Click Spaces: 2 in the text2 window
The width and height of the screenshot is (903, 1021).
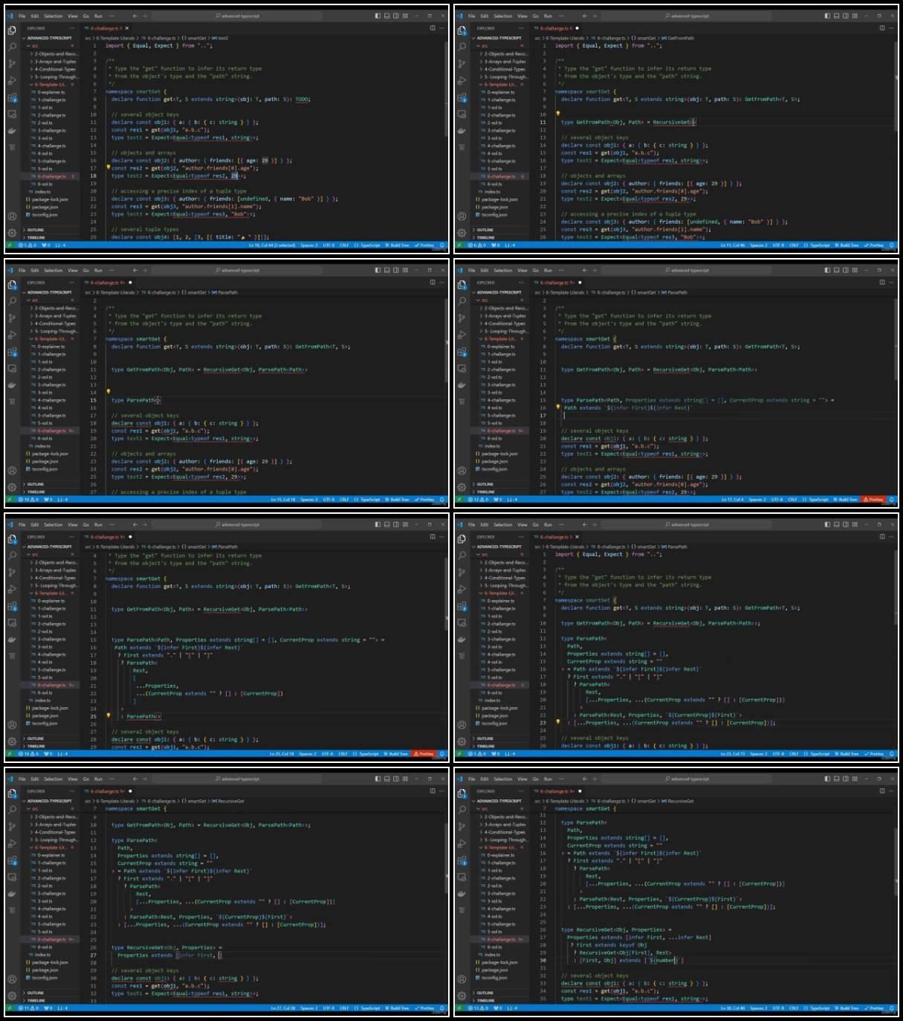[310, 245]
